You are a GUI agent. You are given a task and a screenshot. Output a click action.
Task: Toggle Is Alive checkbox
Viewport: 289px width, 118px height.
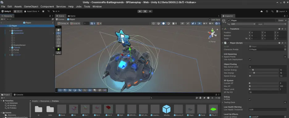coord(250,99)
